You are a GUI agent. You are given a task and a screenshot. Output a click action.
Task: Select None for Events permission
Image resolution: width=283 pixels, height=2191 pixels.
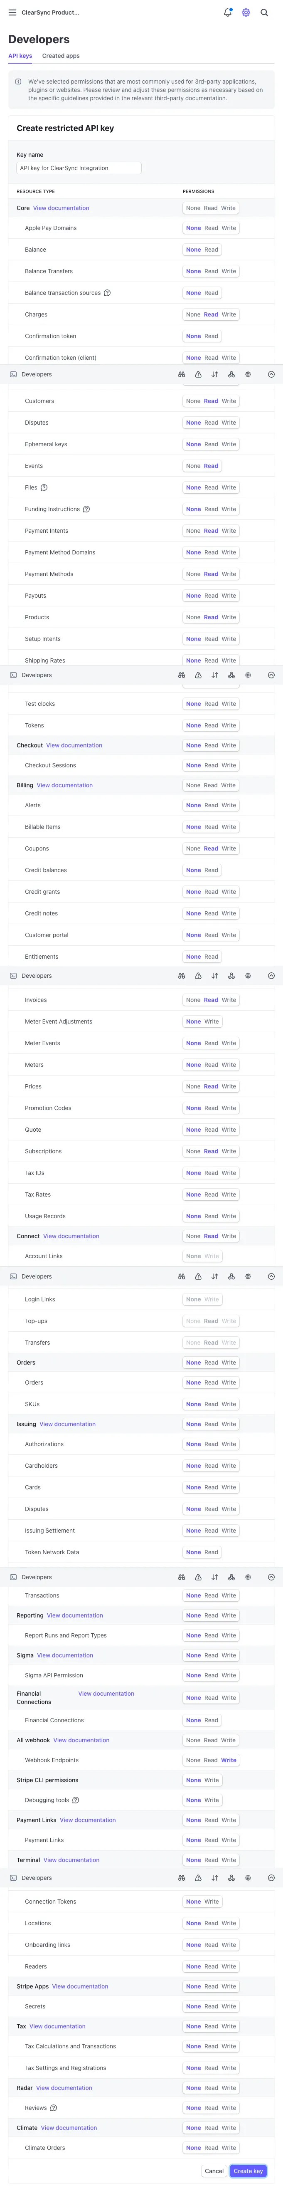click(x=193, y=466)
